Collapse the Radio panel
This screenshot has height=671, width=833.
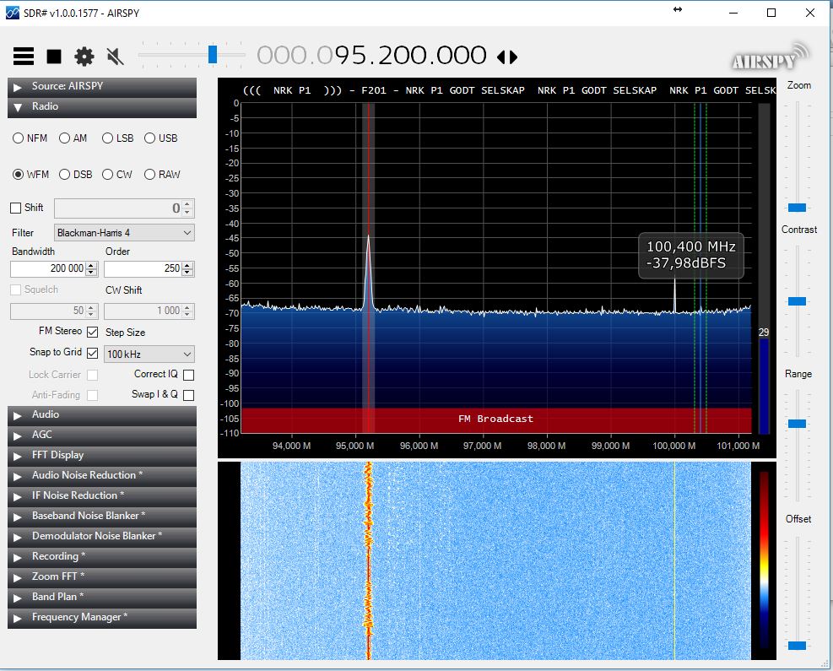[101, 106]
